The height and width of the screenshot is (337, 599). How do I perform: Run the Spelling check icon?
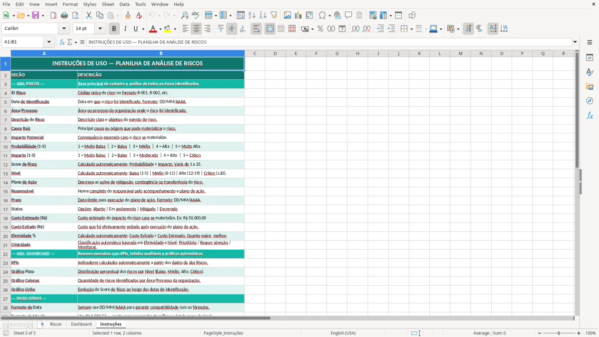[196, 15]
